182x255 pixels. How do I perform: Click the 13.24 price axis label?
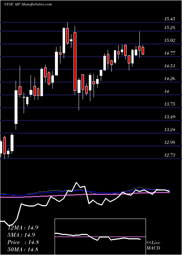tap(170, 130)
